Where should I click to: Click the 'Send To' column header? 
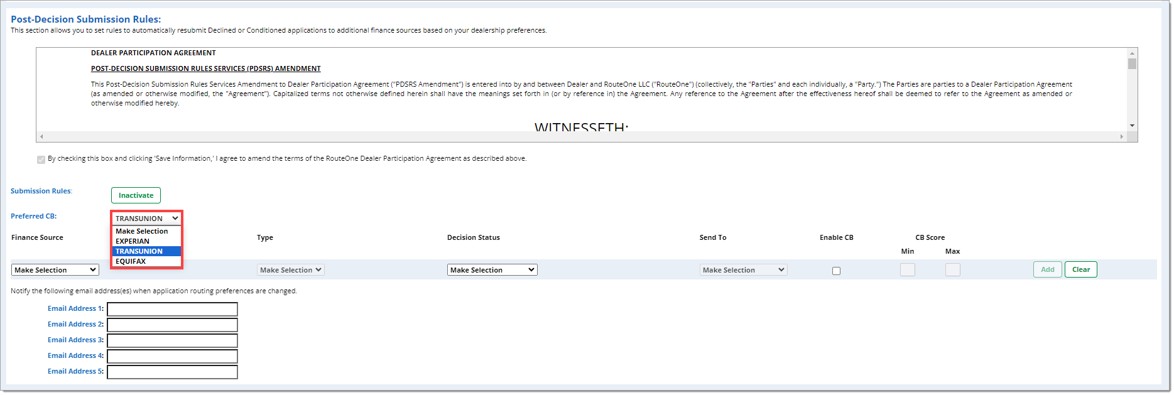click(x=713, y=237)
